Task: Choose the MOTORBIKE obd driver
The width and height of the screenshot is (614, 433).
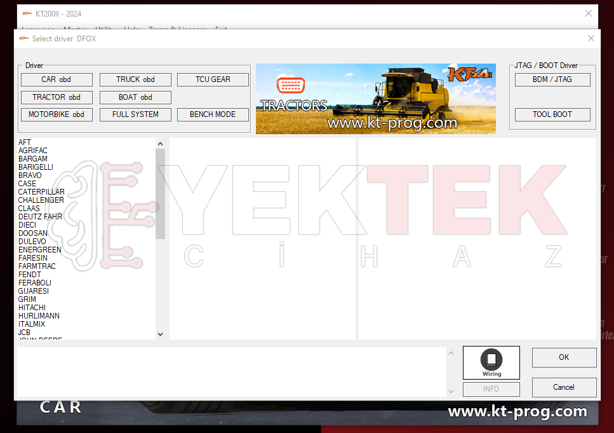Action: 57,114
